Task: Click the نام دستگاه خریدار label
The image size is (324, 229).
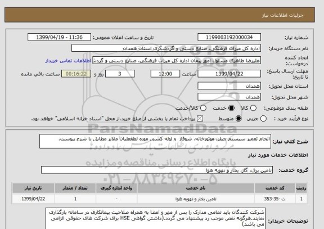Action: point(288,48)
